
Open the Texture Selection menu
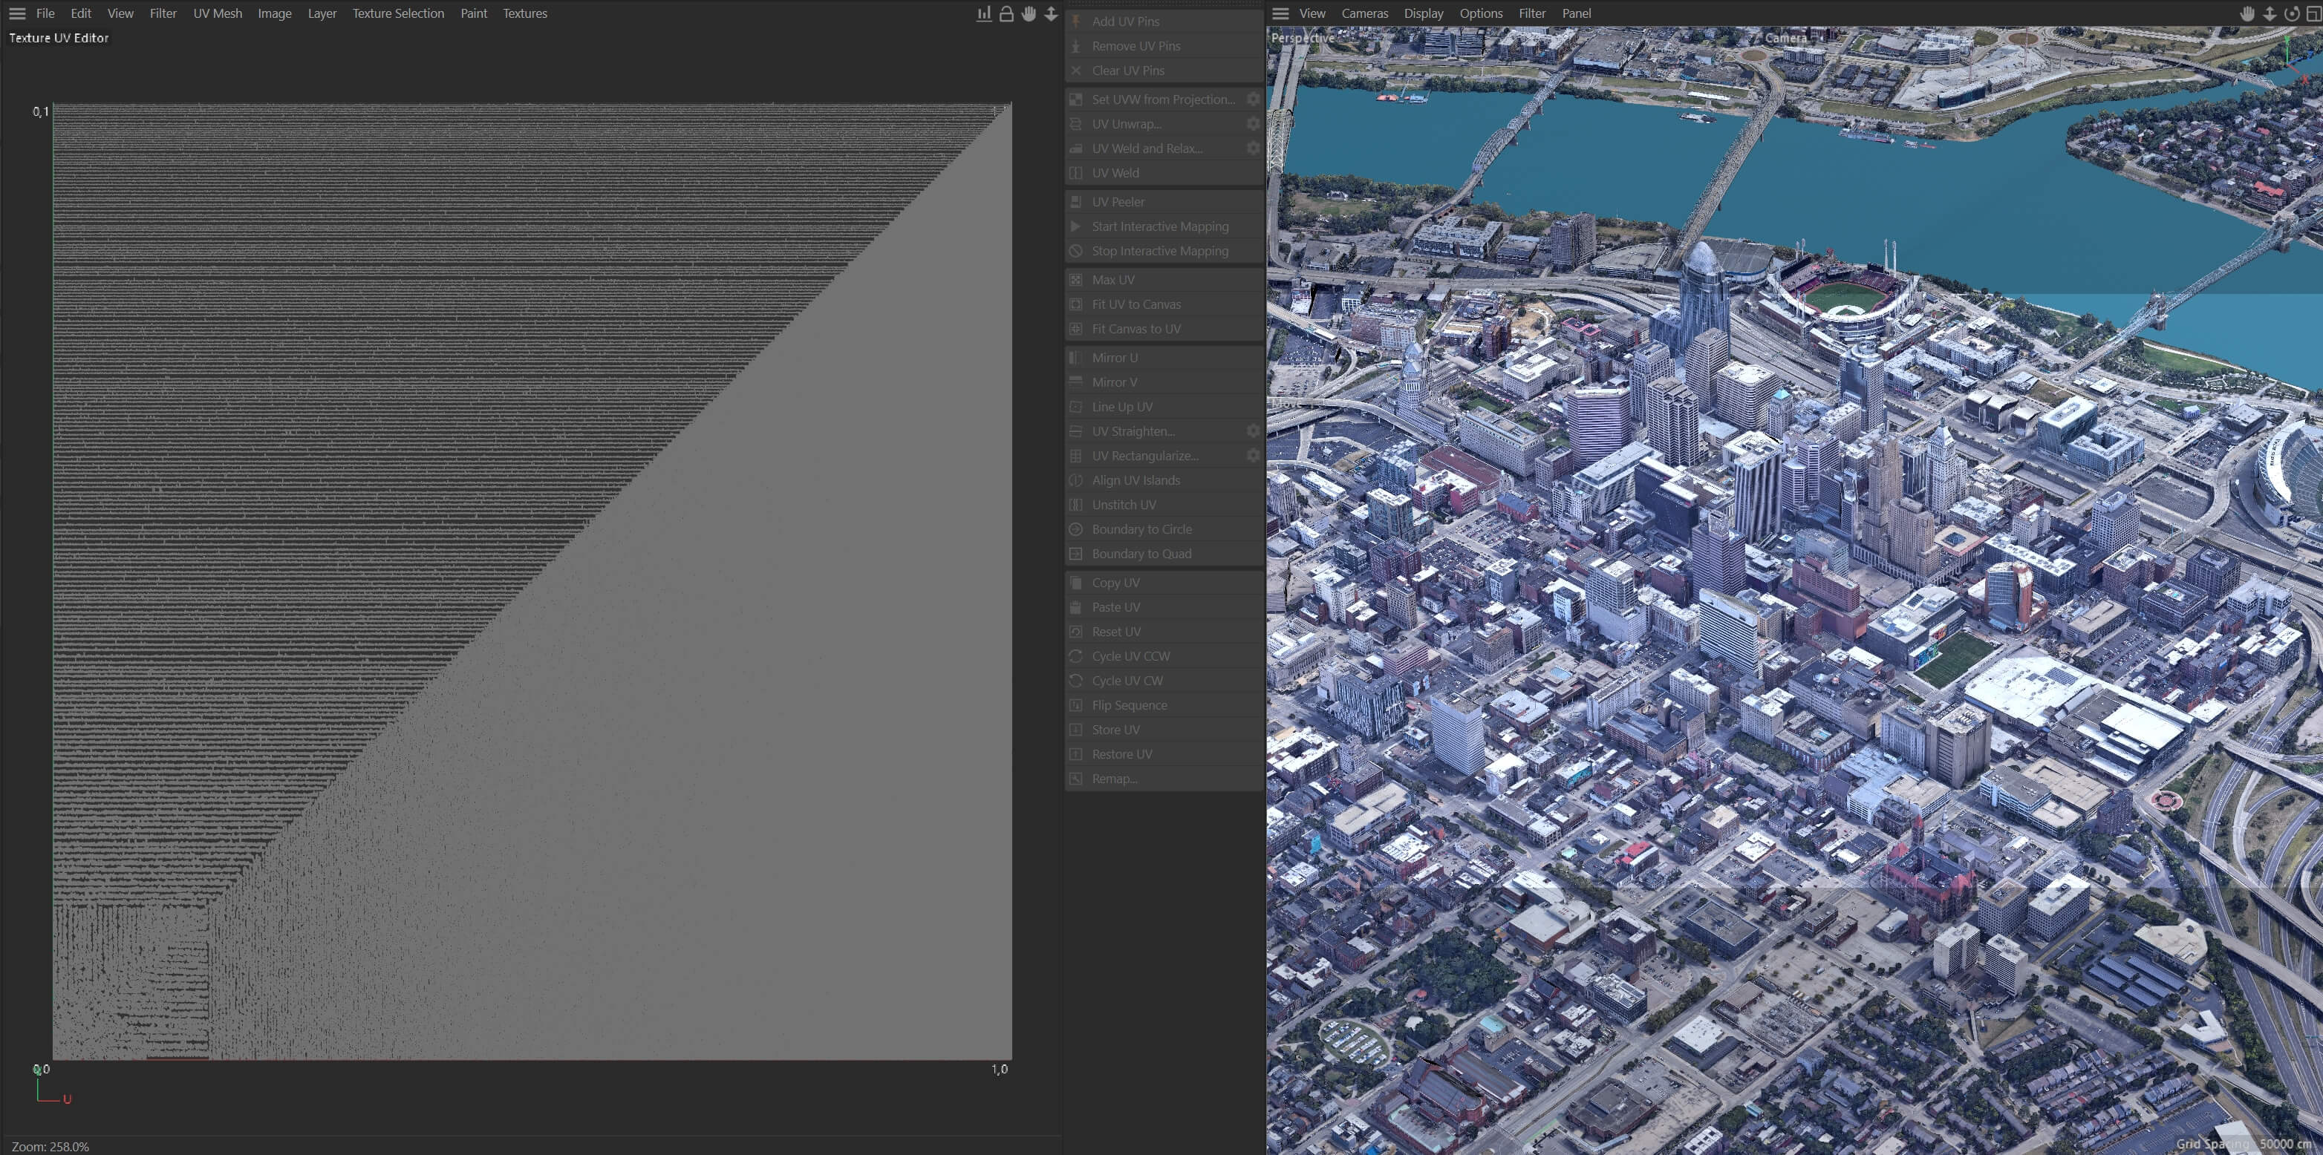pos(398,13)
